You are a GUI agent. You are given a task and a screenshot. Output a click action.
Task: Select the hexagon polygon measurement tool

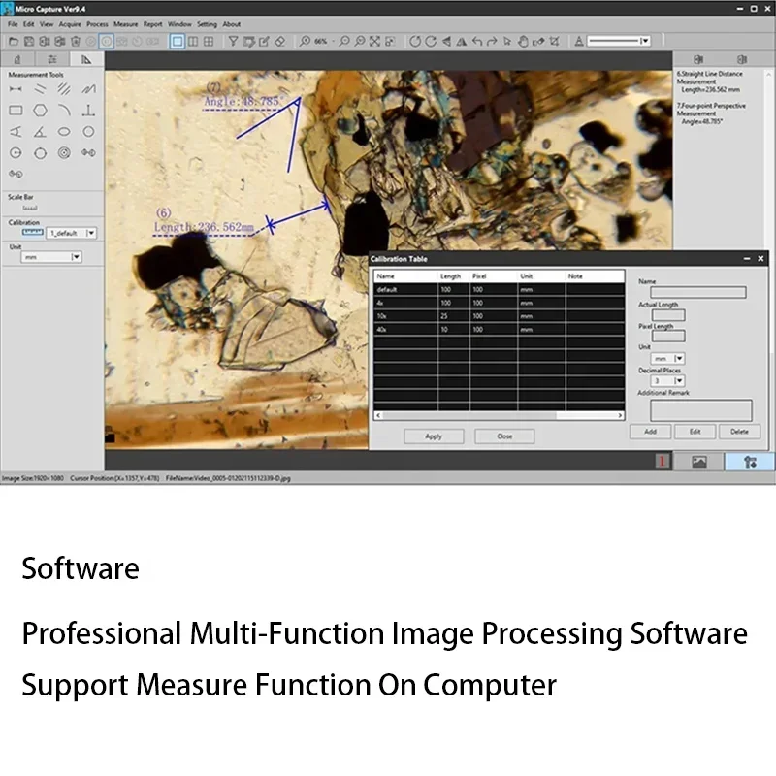click(40, 111)
